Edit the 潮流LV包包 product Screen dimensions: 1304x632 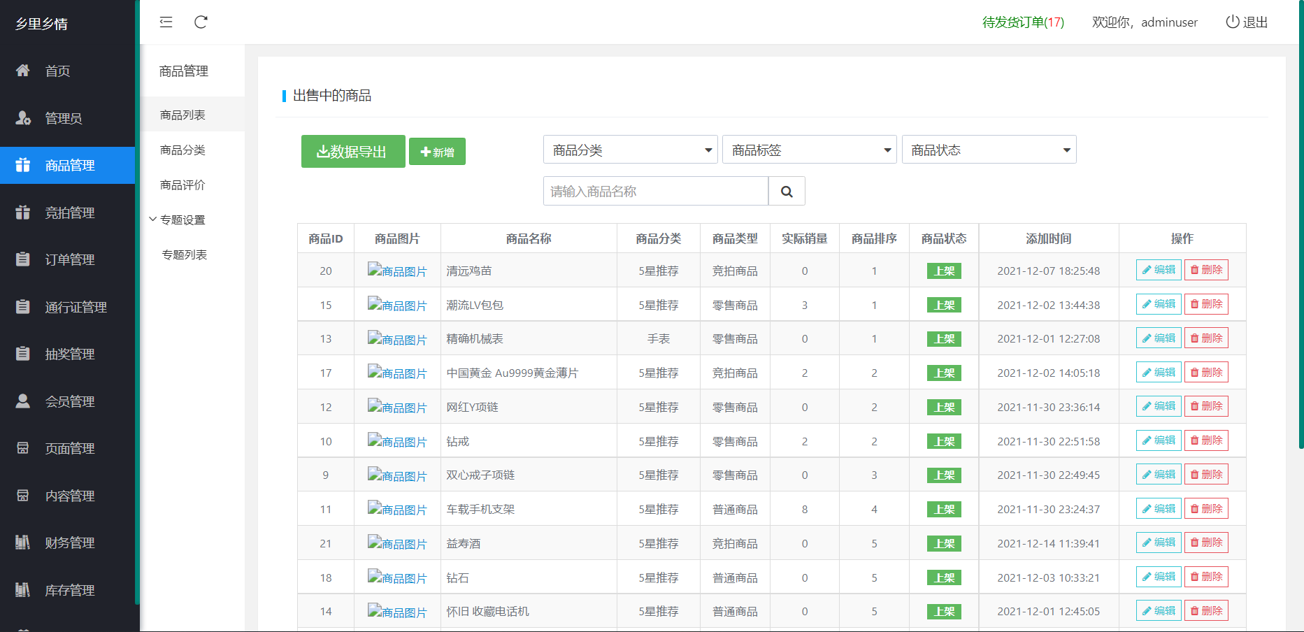1159,304
